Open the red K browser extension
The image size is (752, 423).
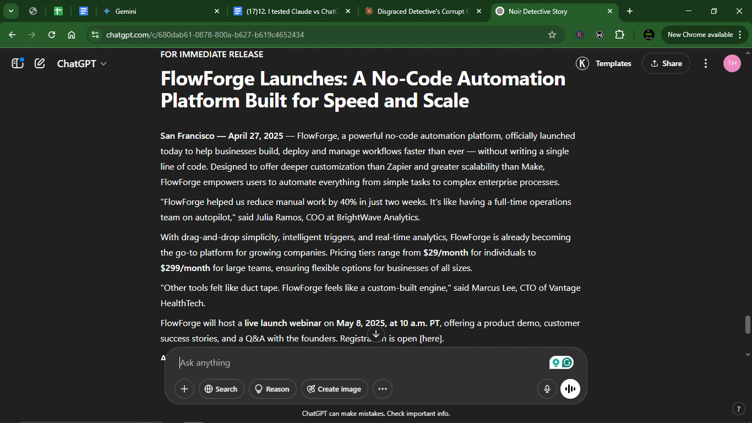click(x=580, y=35)
